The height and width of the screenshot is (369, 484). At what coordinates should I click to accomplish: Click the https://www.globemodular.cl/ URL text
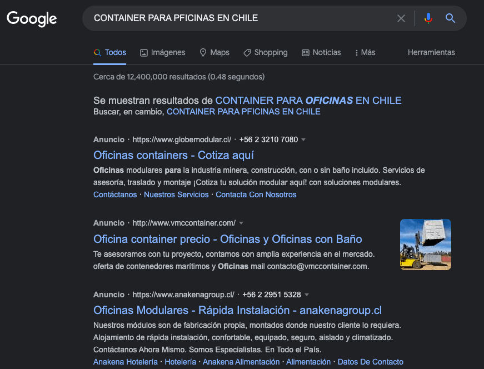[182, 139]
